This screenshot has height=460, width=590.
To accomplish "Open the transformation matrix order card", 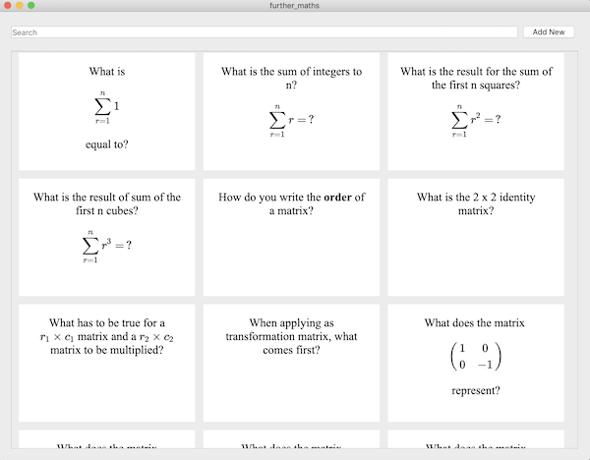I will (x=291, y=362).
